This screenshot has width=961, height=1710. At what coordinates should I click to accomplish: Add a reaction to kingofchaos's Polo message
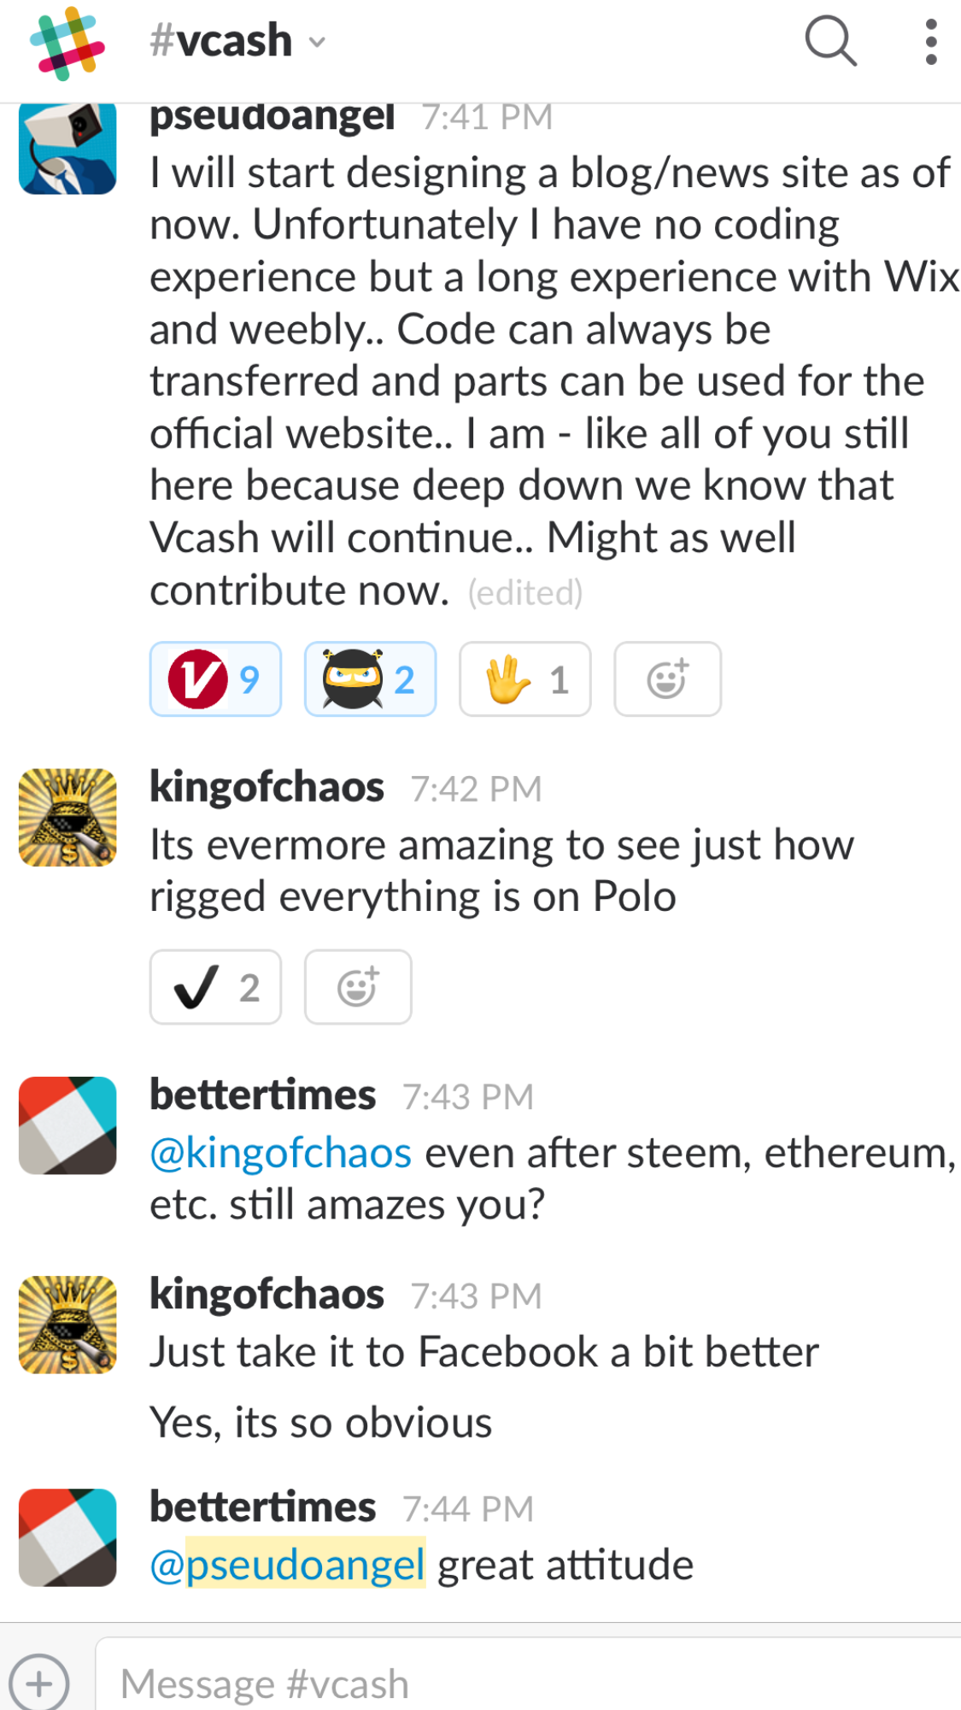click(358, 986)
